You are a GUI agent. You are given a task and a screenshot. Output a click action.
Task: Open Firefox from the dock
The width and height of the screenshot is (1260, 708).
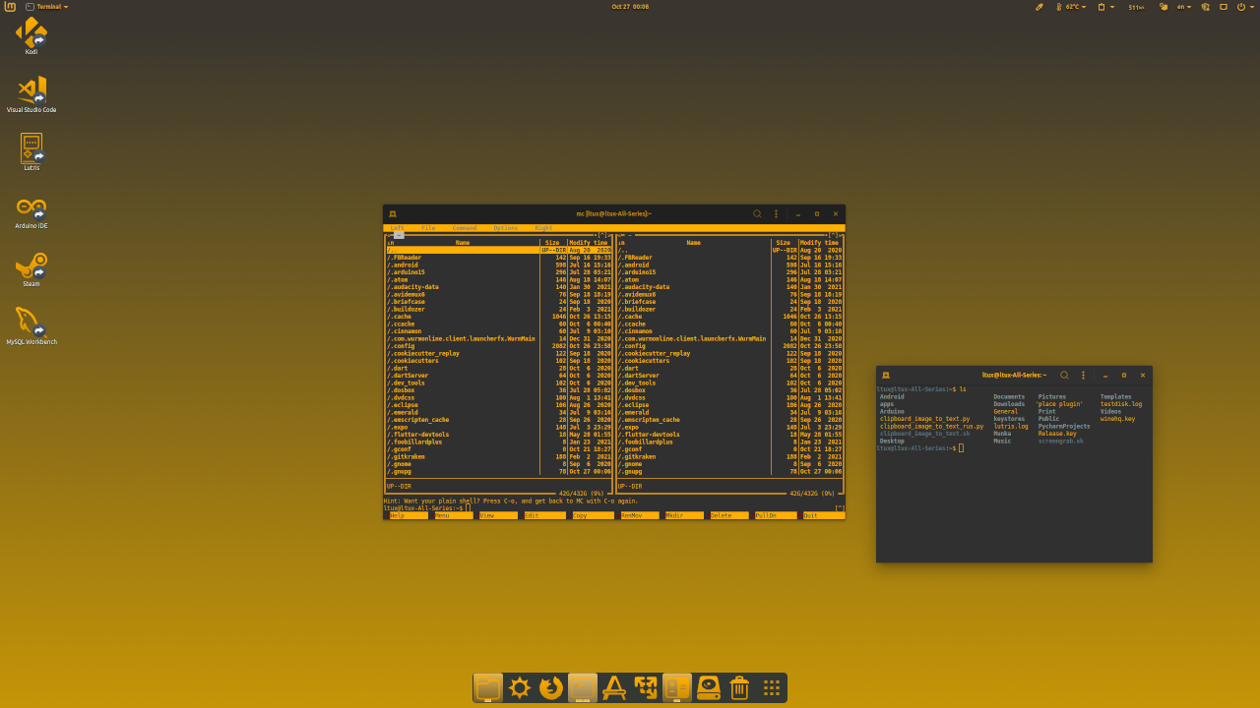550,687
